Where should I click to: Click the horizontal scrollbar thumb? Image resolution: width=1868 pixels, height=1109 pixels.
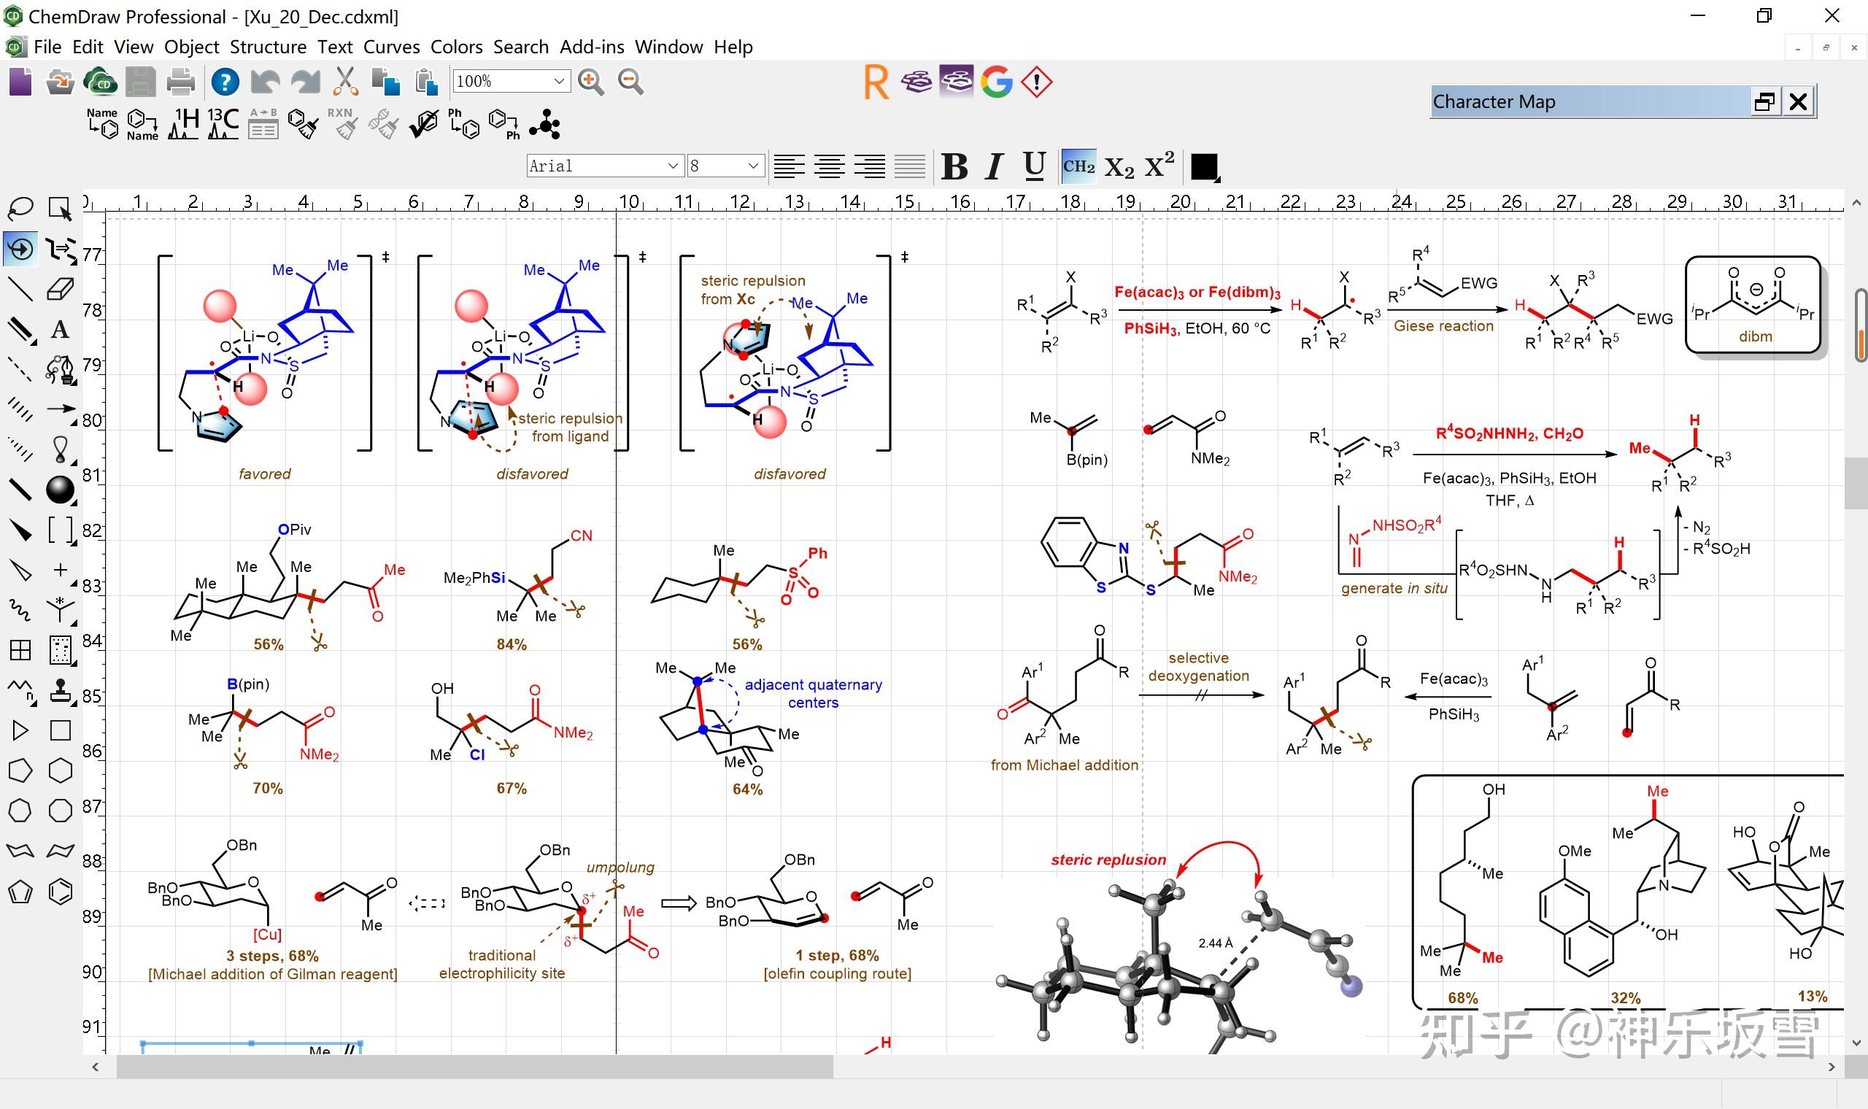pos(474,1067)
